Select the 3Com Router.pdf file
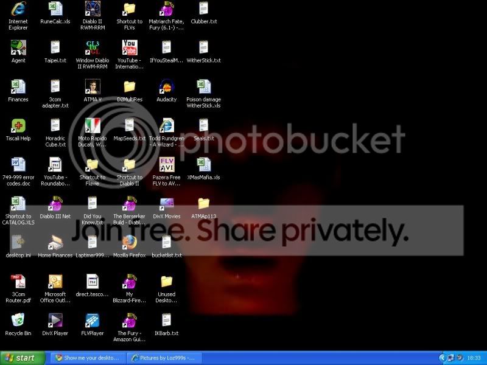The height and width of the screenshot is (365, 487). coord(18,282)
